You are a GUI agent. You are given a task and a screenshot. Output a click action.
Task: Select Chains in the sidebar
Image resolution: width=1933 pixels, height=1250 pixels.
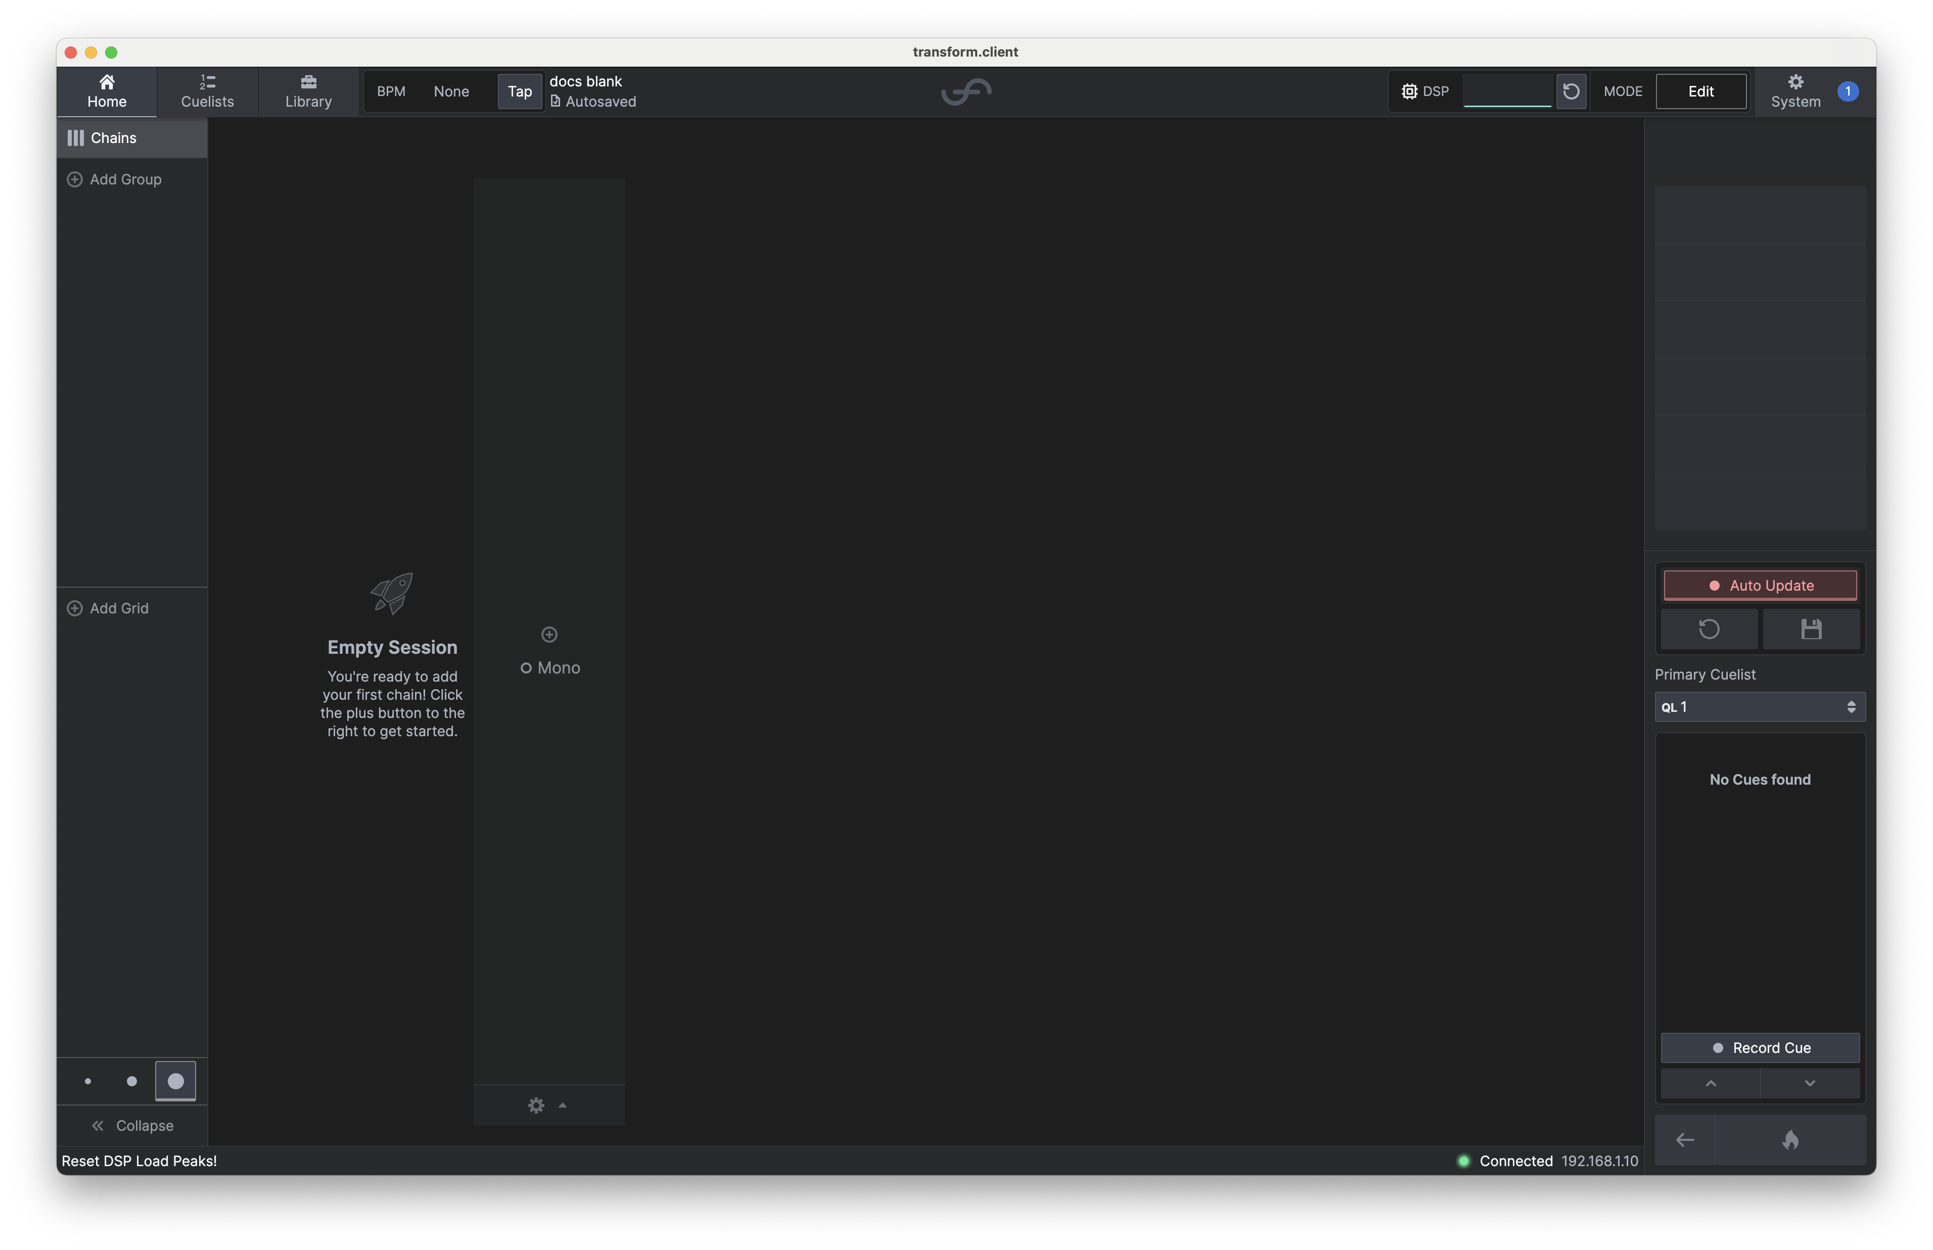coord(131,138)
